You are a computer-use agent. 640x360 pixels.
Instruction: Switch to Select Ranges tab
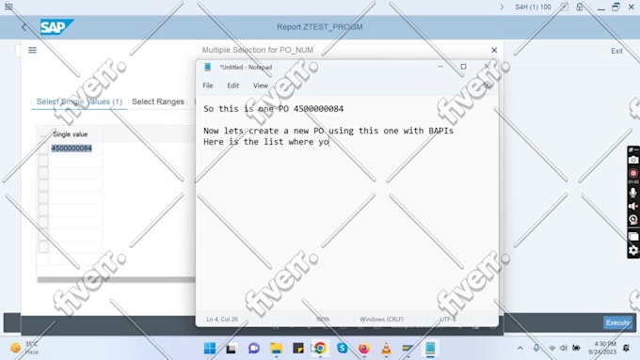[x=158, y=102]
